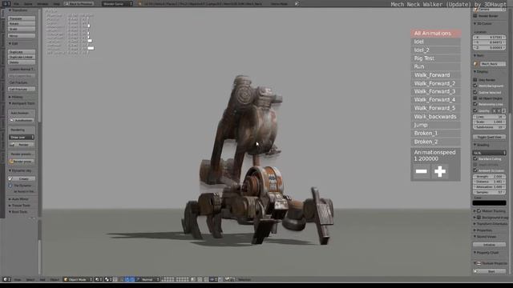Image resolution: width=513 pixels, height=288 pixels.
Task: Toggle the Ambient Occlusion checkbox
Action: tap(475, 170)
